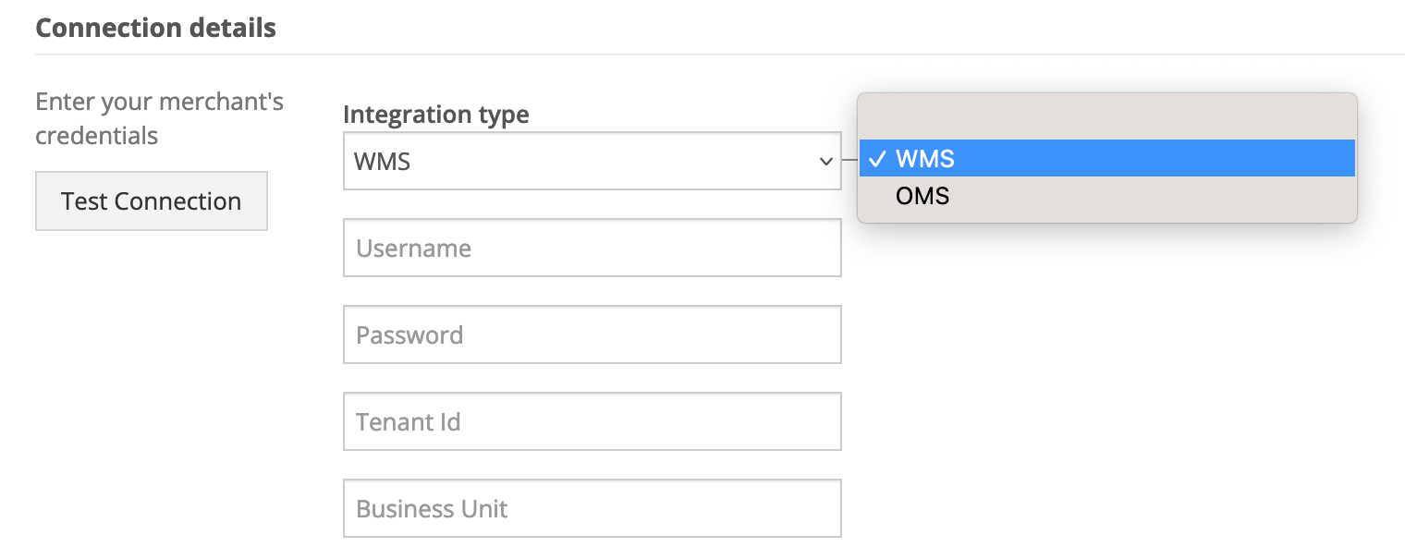Focus the Business Unit input

pyautogui.click(x=592, y=508)
